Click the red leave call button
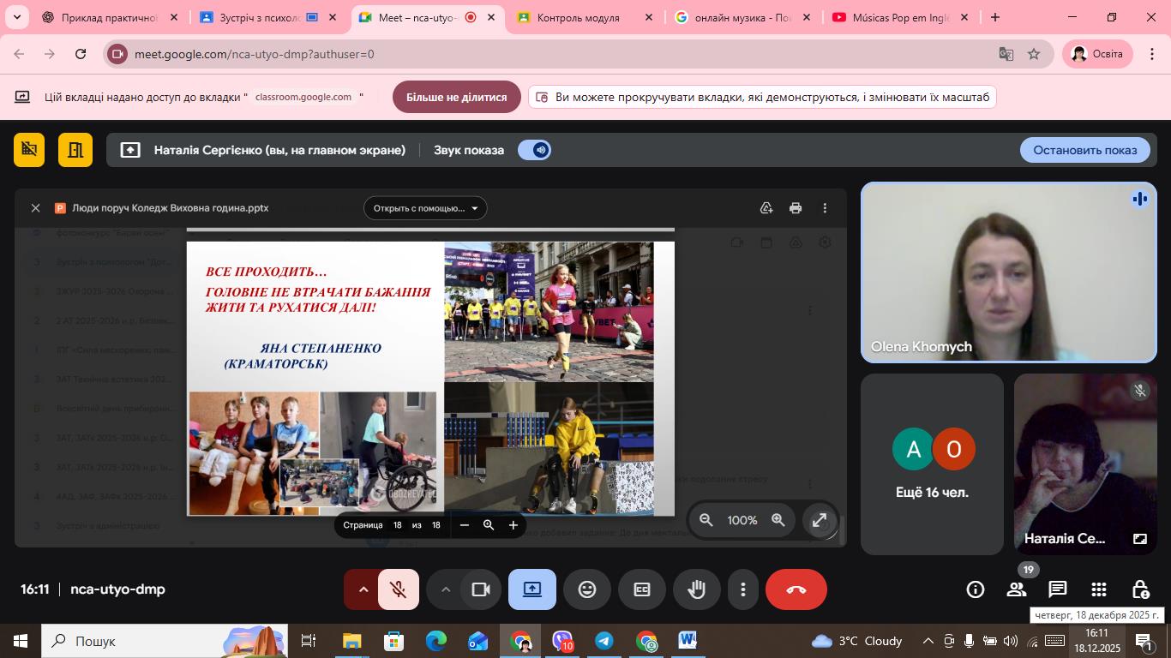1171x658 pixels. [796, 589]
